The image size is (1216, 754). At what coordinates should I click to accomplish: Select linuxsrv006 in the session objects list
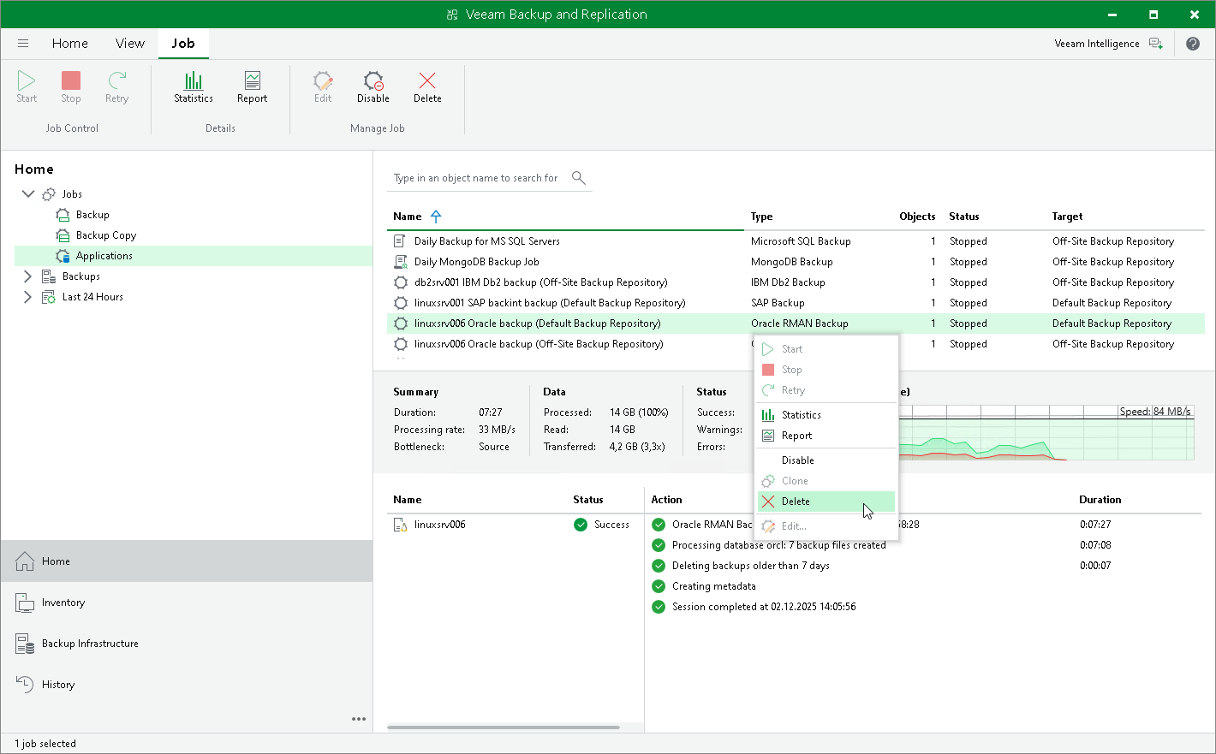tap(439, 525)
